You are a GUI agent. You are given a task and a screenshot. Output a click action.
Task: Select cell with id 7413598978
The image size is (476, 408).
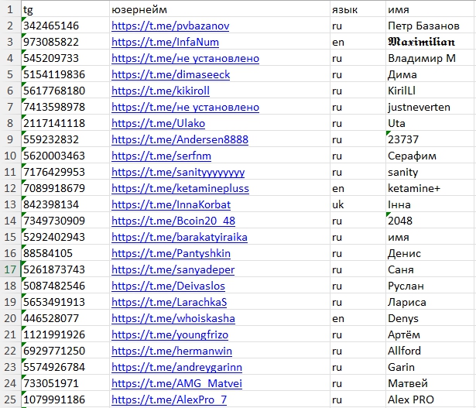pyautogui.click(x=65, y=107)
